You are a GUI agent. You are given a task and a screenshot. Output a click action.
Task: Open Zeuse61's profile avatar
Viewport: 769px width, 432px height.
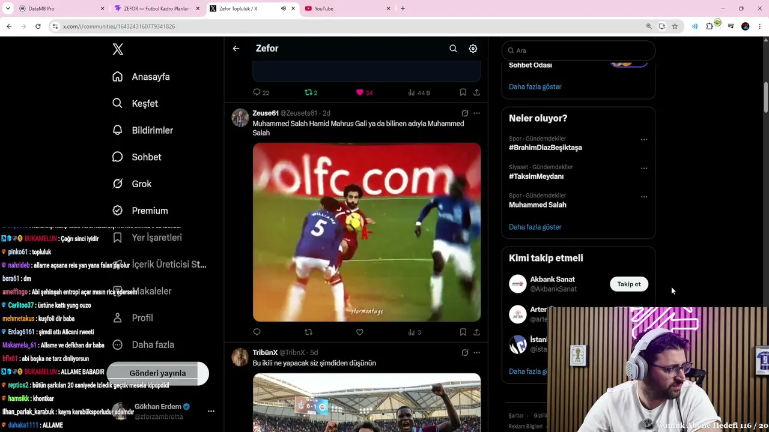tap(240, 118)
